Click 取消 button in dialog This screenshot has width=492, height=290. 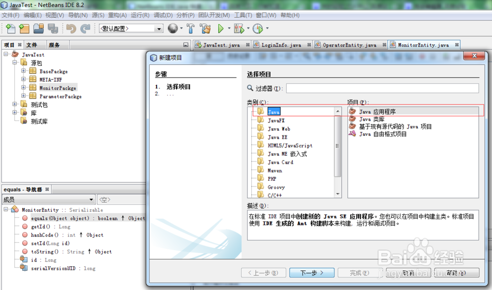[x=408, y=273]
